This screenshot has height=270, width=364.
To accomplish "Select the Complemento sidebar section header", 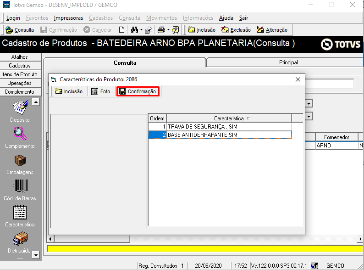I will (21, 92).
